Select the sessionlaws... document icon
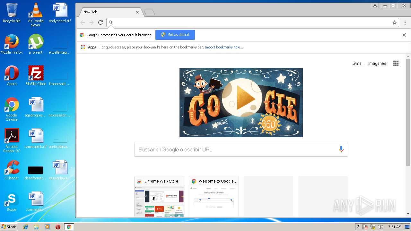 (x=60, y=170)
